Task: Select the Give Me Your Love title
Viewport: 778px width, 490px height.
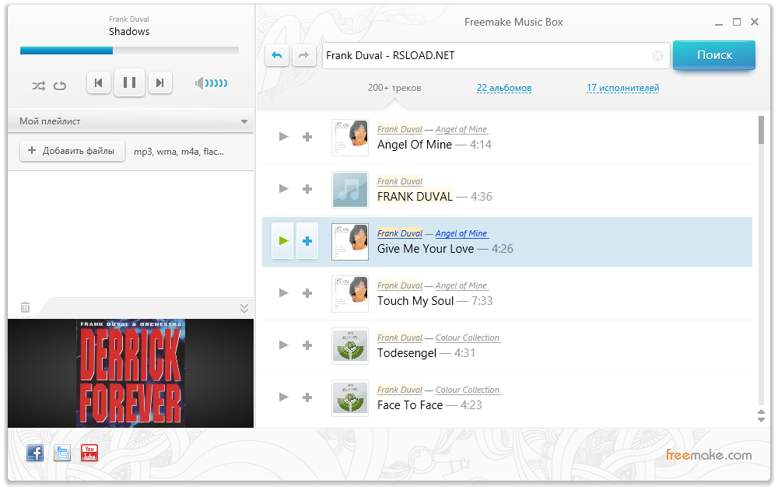Action: [x=426, y=248]
